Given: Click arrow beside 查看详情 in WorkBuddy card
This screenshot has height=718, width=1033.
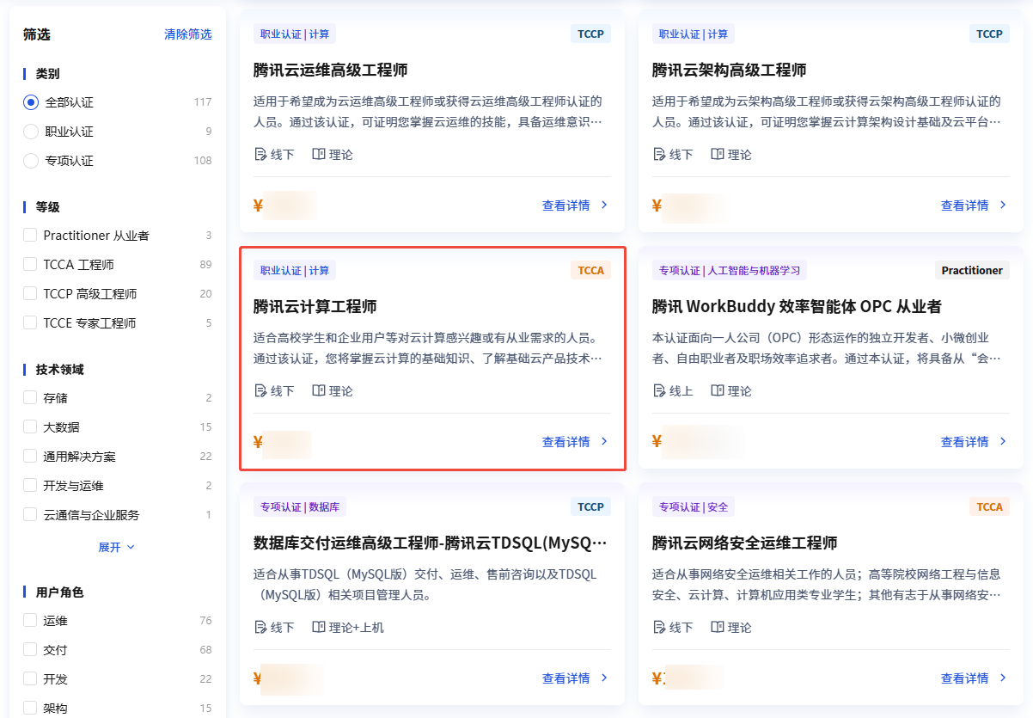Looking at the screenshot, I should pyautogui.click(x=1003, y=442).
